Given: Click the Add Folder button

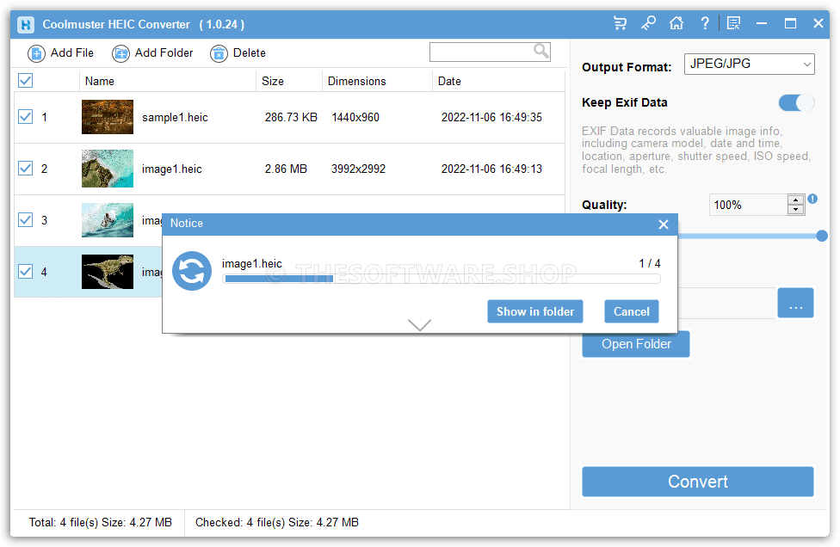Looking at the screenshot, I should tap(152, 53).
